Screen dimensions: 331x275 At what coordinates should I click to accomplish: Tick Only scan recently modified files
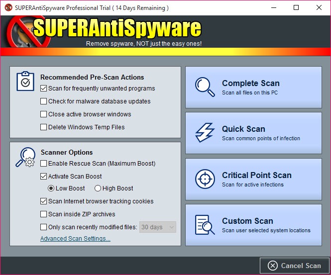click(x=44, y=227)
